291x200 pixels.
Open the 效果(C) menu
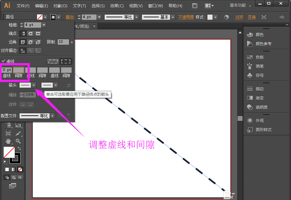pyautogui.click(x=117, y=6)
